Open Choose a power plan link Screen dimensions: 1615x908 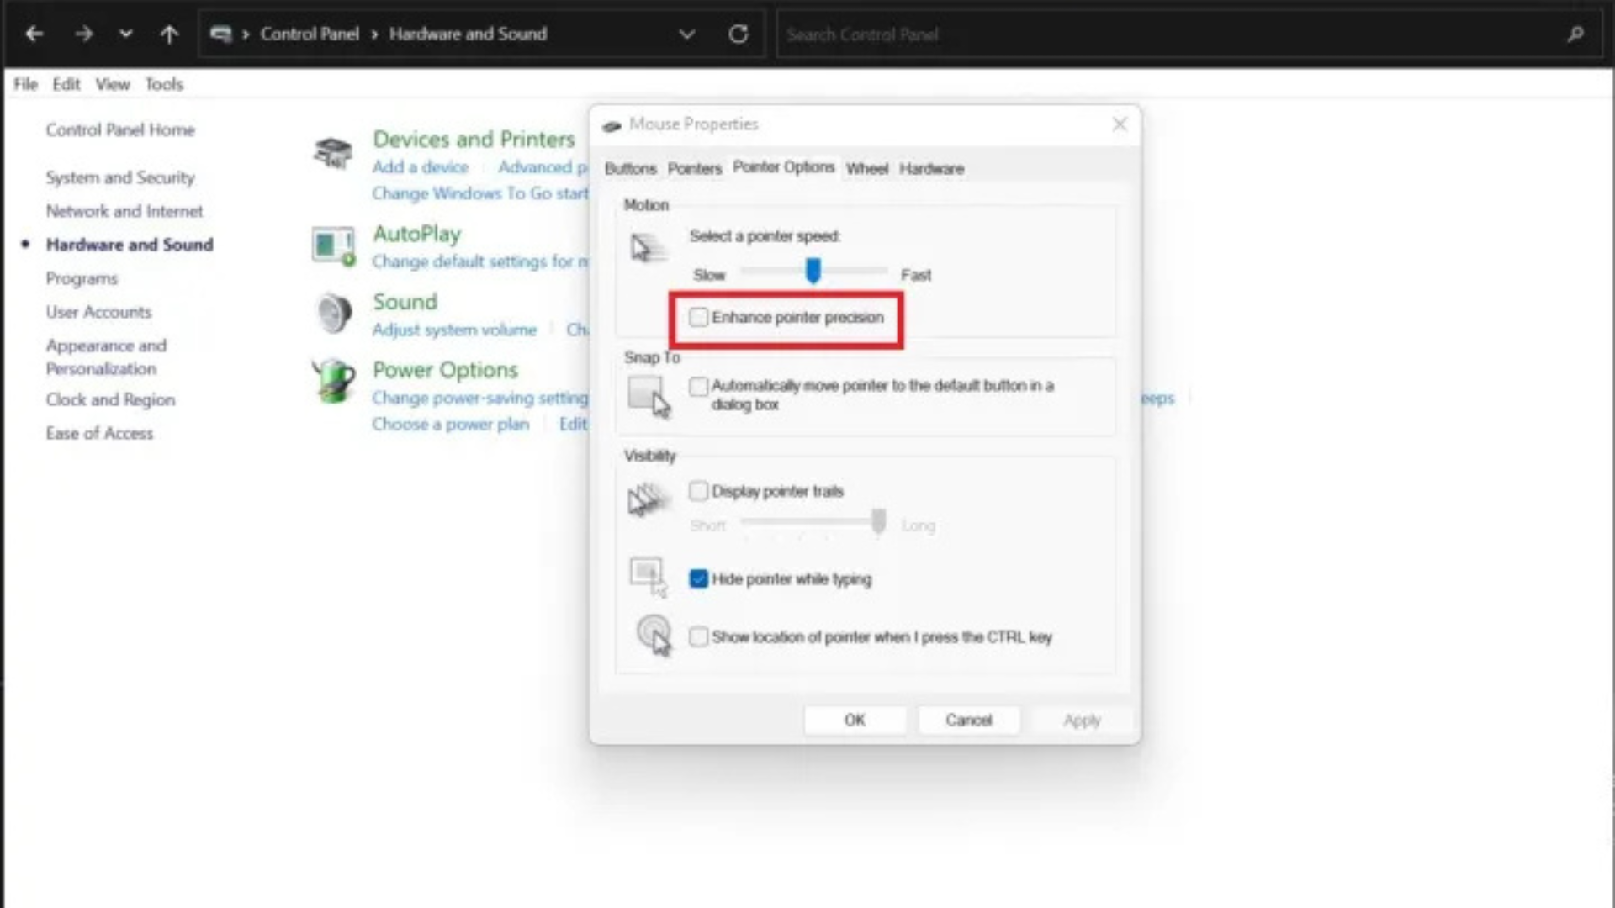(x=451, y=424)
